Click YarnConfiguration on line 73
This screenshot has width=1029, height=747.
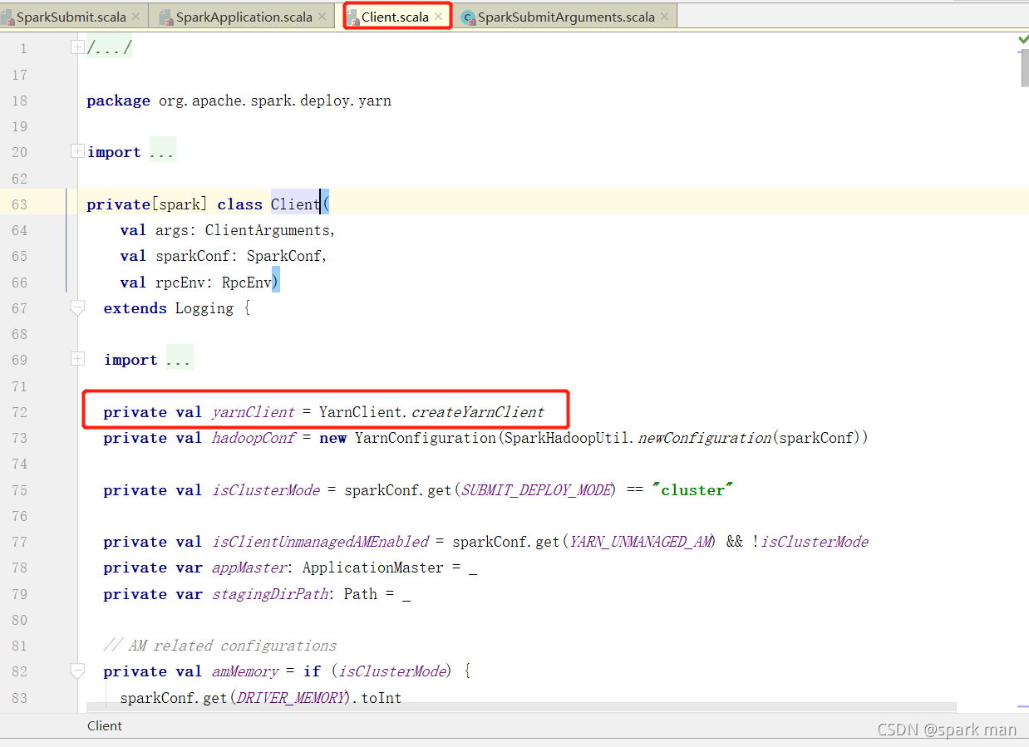point(425,438)
